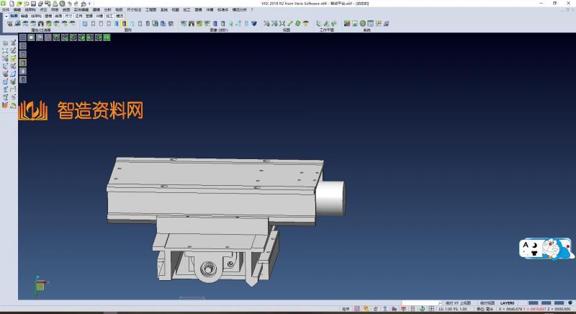Viewport: 576px width, 314px height.
Task: Click the 绝对视图 button in status bar
Action: tap(487, 303)
